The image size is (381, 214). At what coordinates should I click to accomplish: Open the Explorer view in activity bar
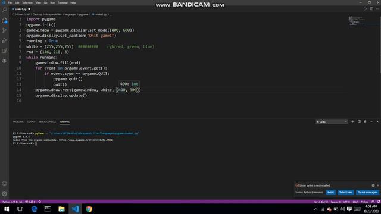point(4,20)
